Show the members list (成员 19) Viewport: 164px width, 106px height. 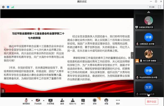pos(73,101)
